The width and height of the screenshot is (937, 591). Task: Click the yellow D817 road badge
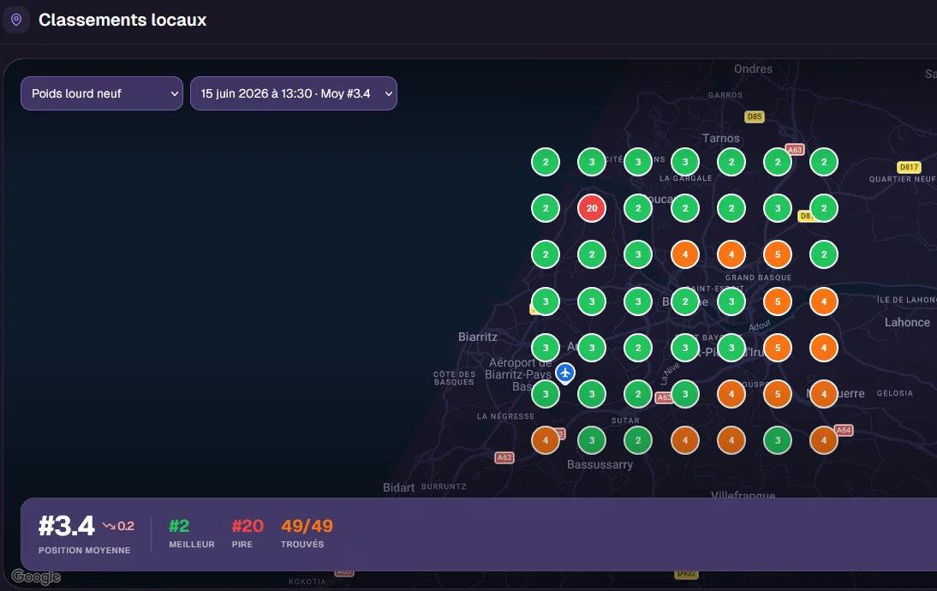[x=909, y=167]
